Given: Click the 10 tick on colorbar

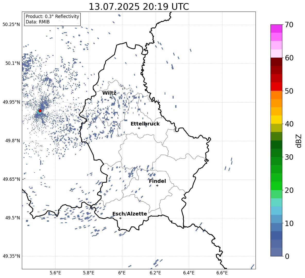Looking at the screenshot, I should point(289,223).
